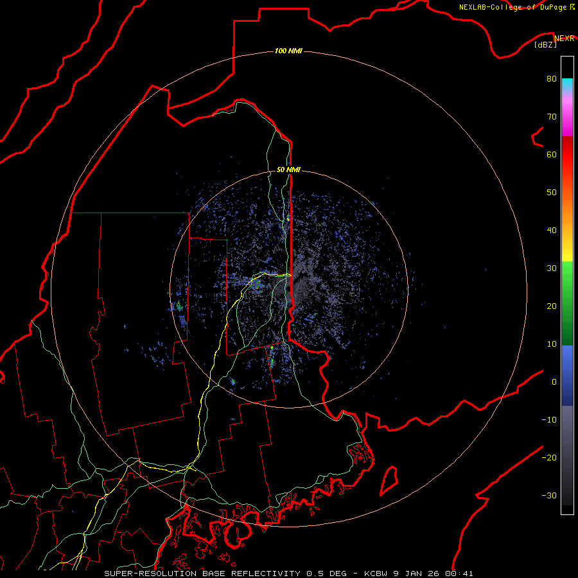Click the 10 value on the dBZ scale
This screenshot has width=578, height=578.
[552, 344]
